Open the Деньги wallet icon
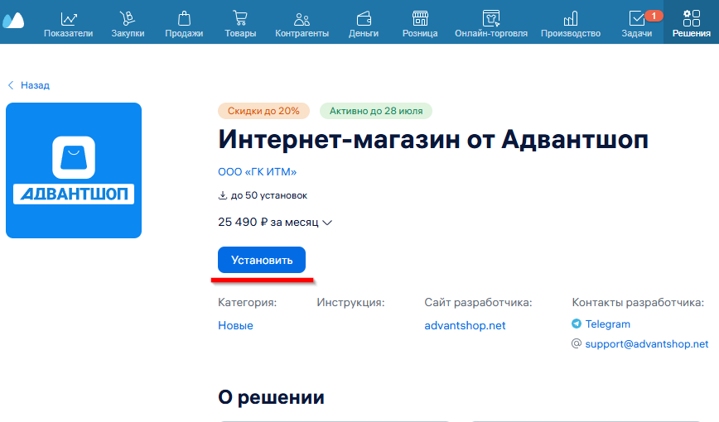 (364, 19)
